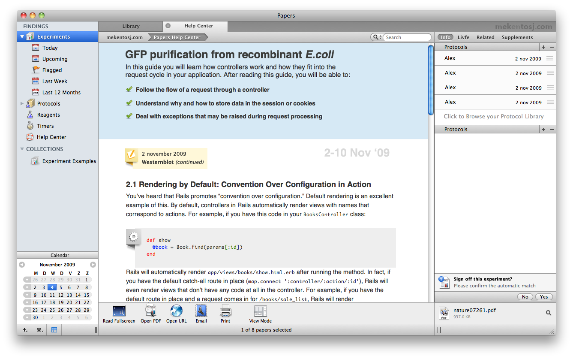This screenshot has height=359, width=573.
Task: Toggle the calendar view button at the bottom left
Action: click(x=54, y=330)
